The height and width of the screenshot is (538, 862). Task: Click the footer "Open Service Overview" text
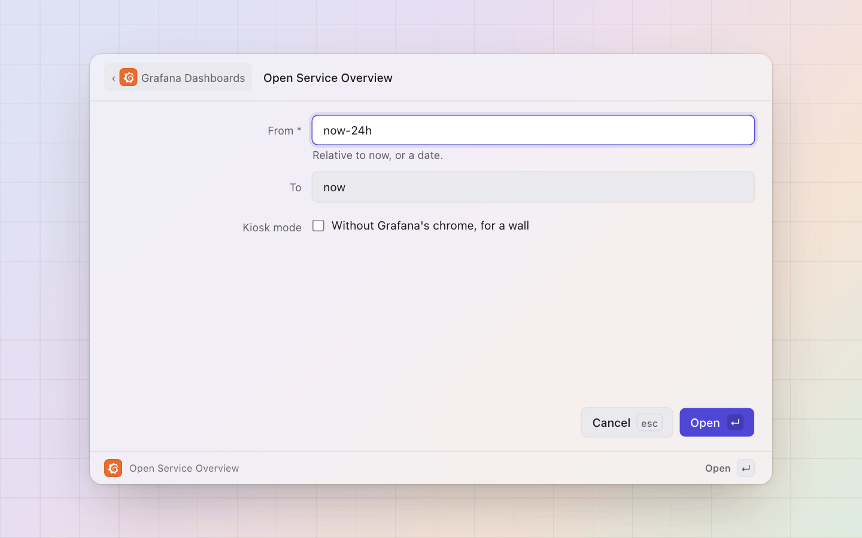(x=184, y=468)
